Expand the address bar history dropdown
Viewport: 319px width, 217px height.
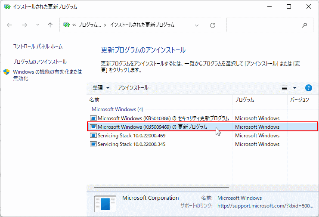197,25
